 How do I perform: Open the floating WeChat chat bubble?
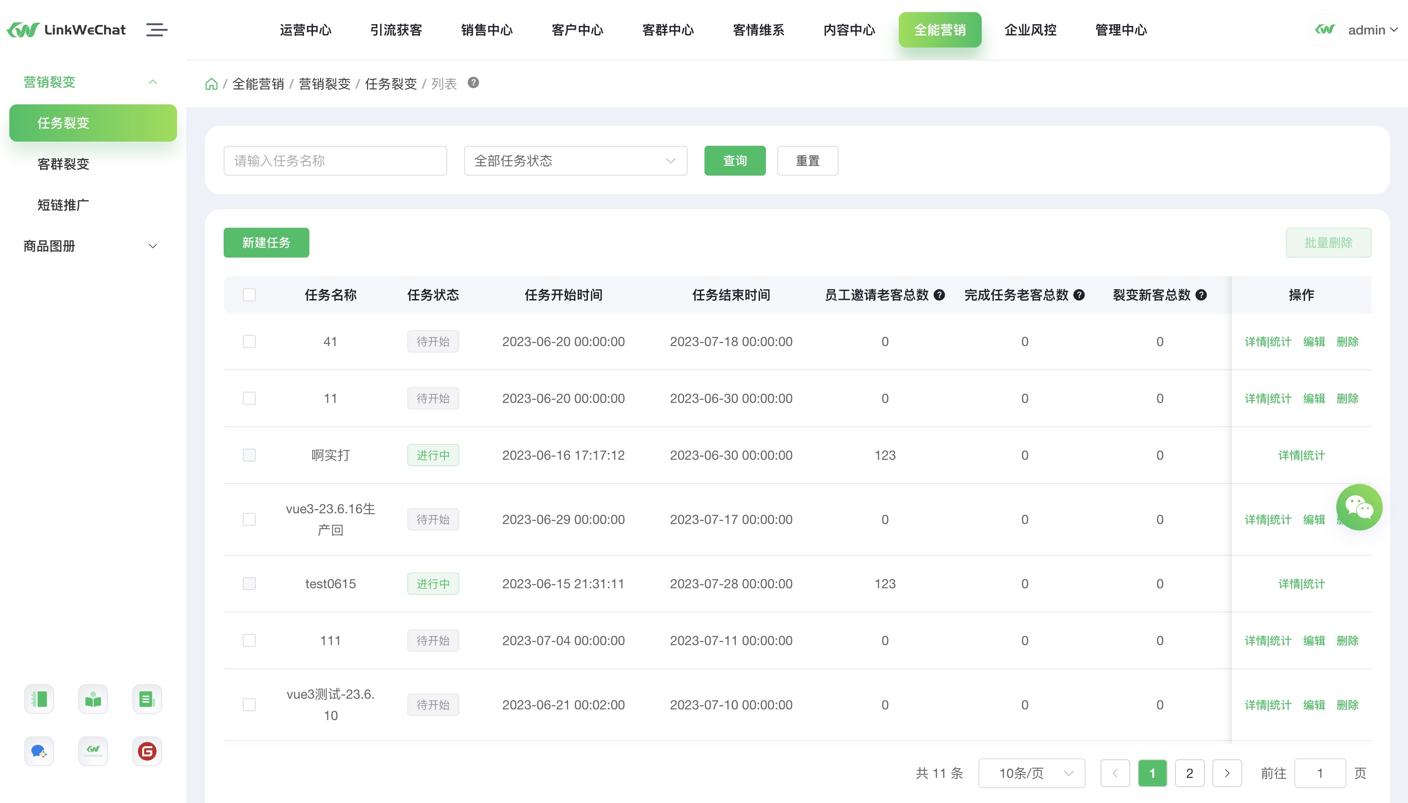tap(1359, 507)
